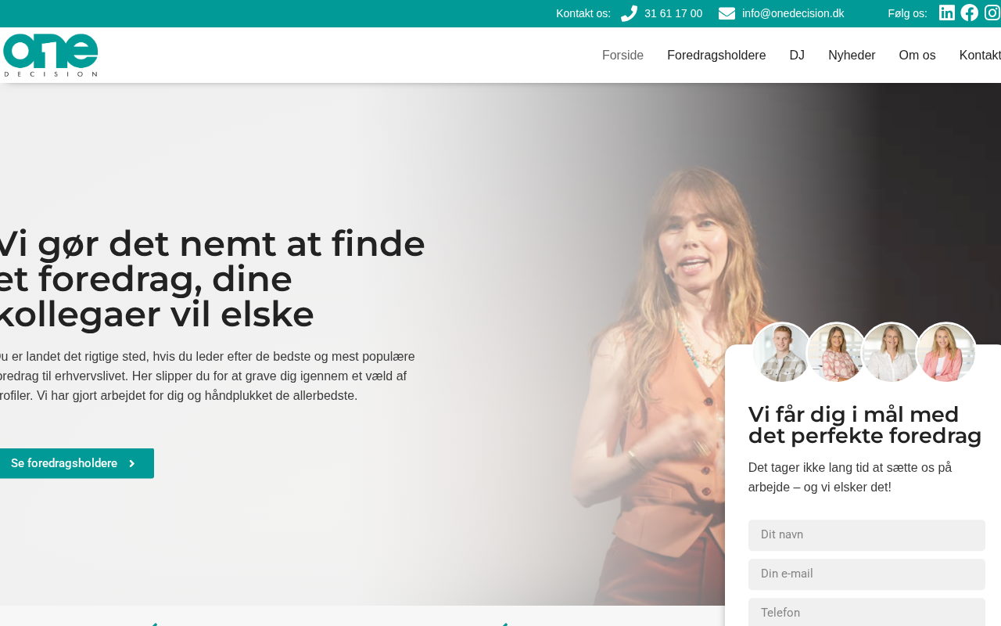The image size is (1001, 626).
Task: Open the Facebook social icon
Action: pyautogui.click(x=969, y=13)
